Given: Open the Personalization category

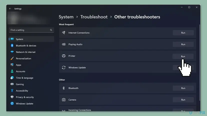Looking at the screenshot, I should click(31, 58).
